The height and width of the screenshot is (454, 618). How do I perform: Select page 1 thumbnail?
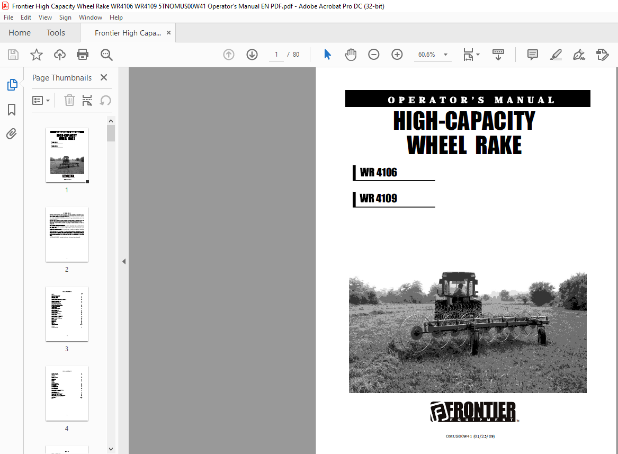pyautogui.click(x=67, y=155)
